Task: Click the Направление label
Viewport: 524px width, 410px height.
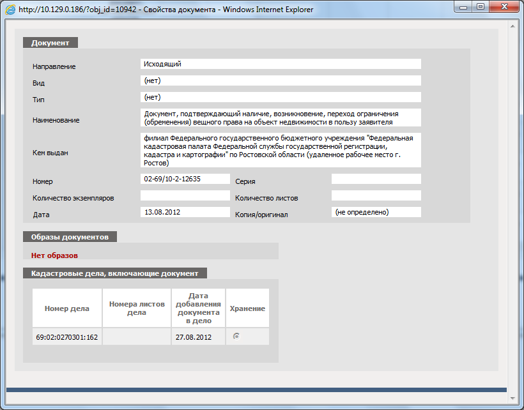Action: point(54,66)
